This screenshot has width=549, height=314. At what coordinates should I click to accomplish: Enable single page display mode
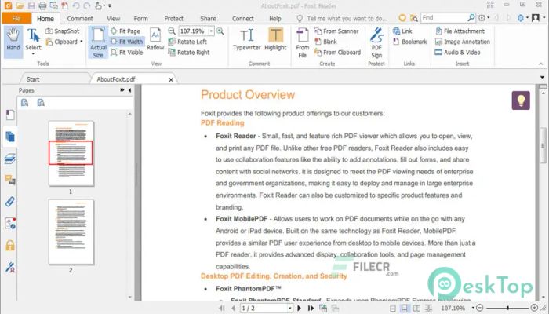click(393, 309)
